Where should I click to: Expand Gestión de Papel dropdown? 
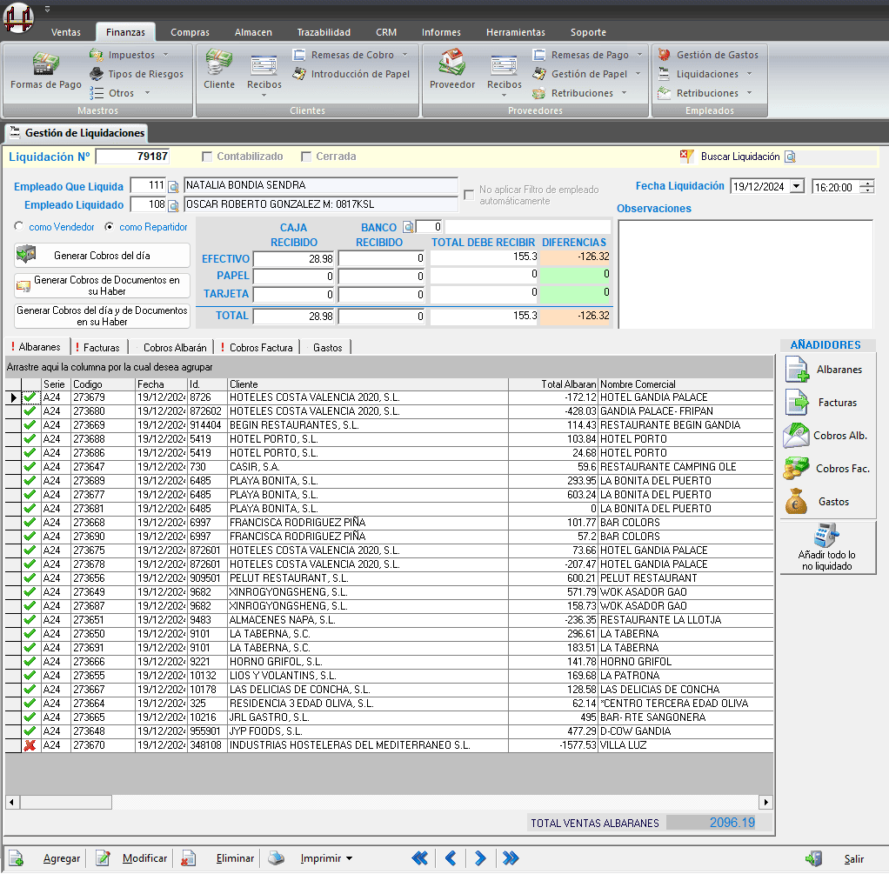click(638, 74)
